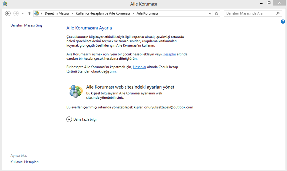Click the Ayrıca bkz. label
This screenshot has width=287, height=171.
click(19, 156)
